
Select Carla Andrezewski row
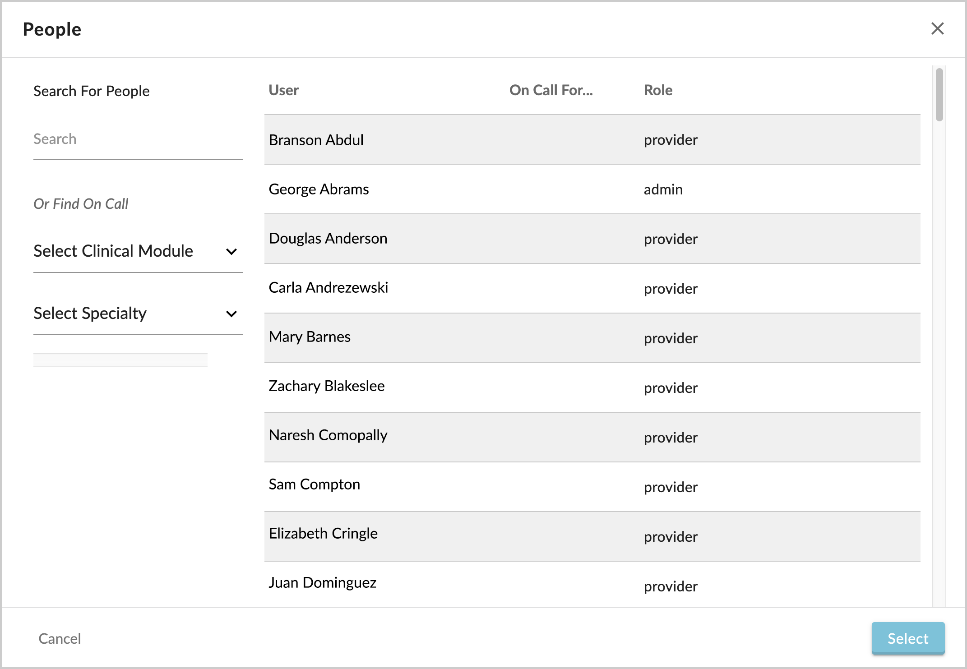(x=592, y=289)
